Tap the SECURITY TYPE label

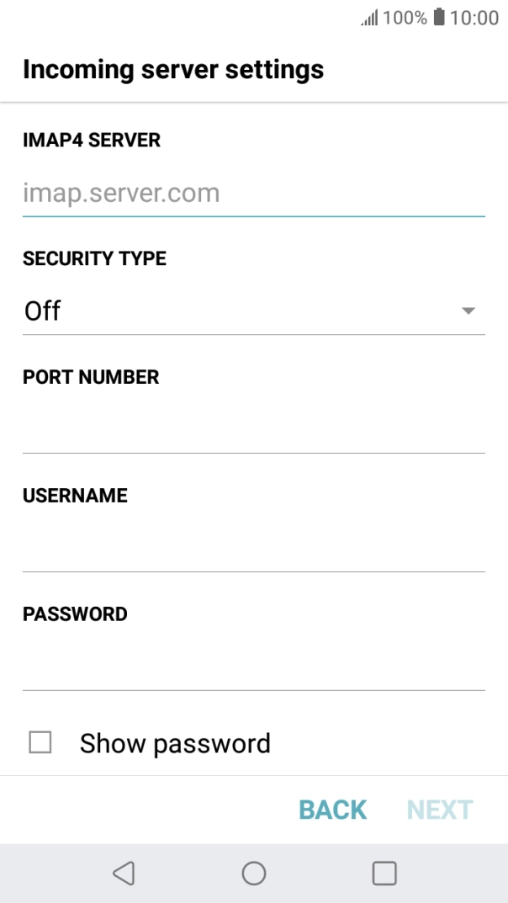click(x=94, y=258)
